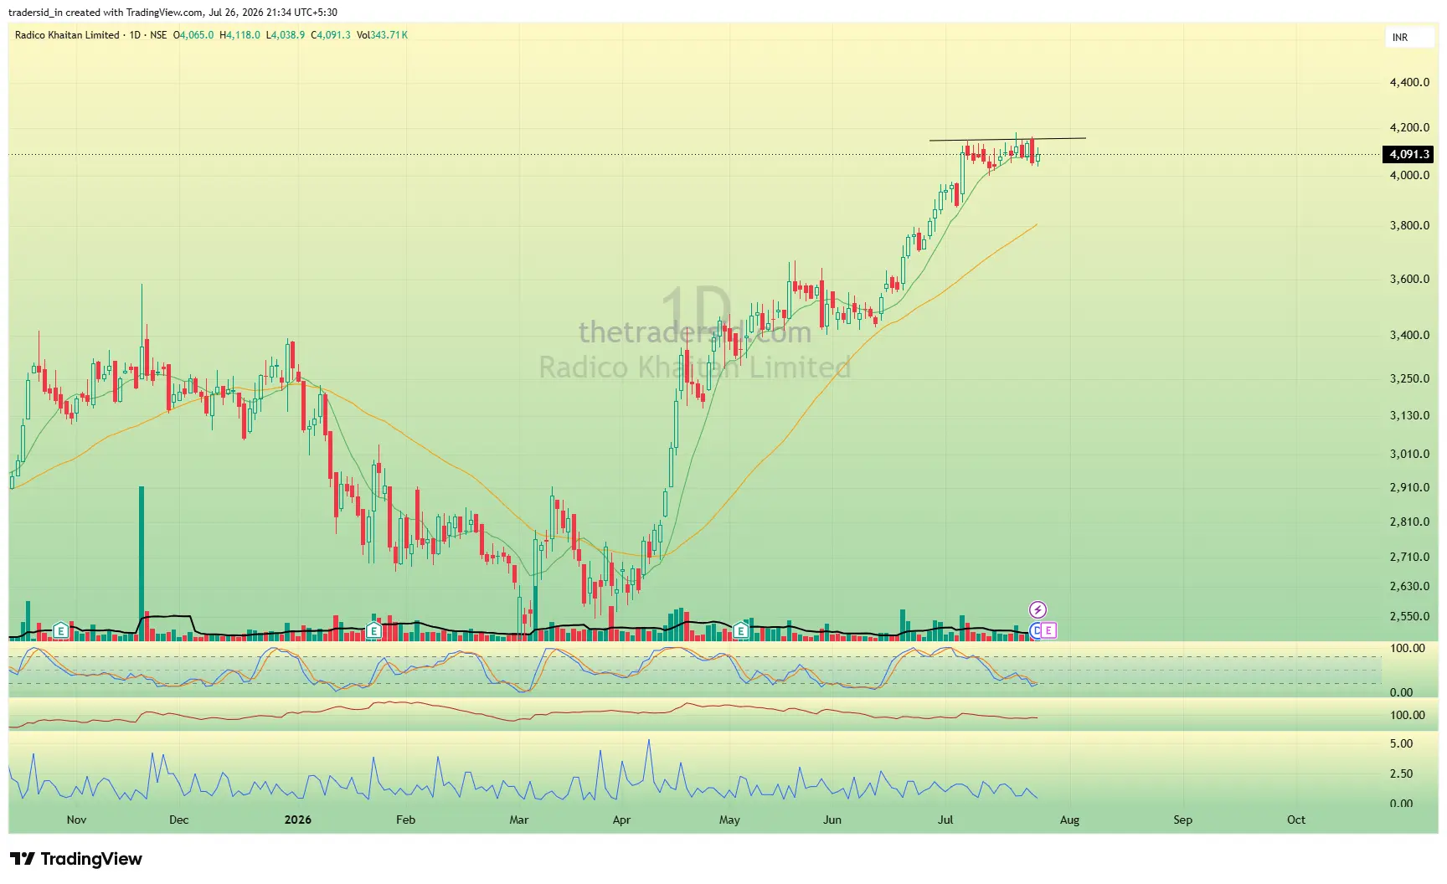Click the Oct label on the time axis

point(1296,820)
